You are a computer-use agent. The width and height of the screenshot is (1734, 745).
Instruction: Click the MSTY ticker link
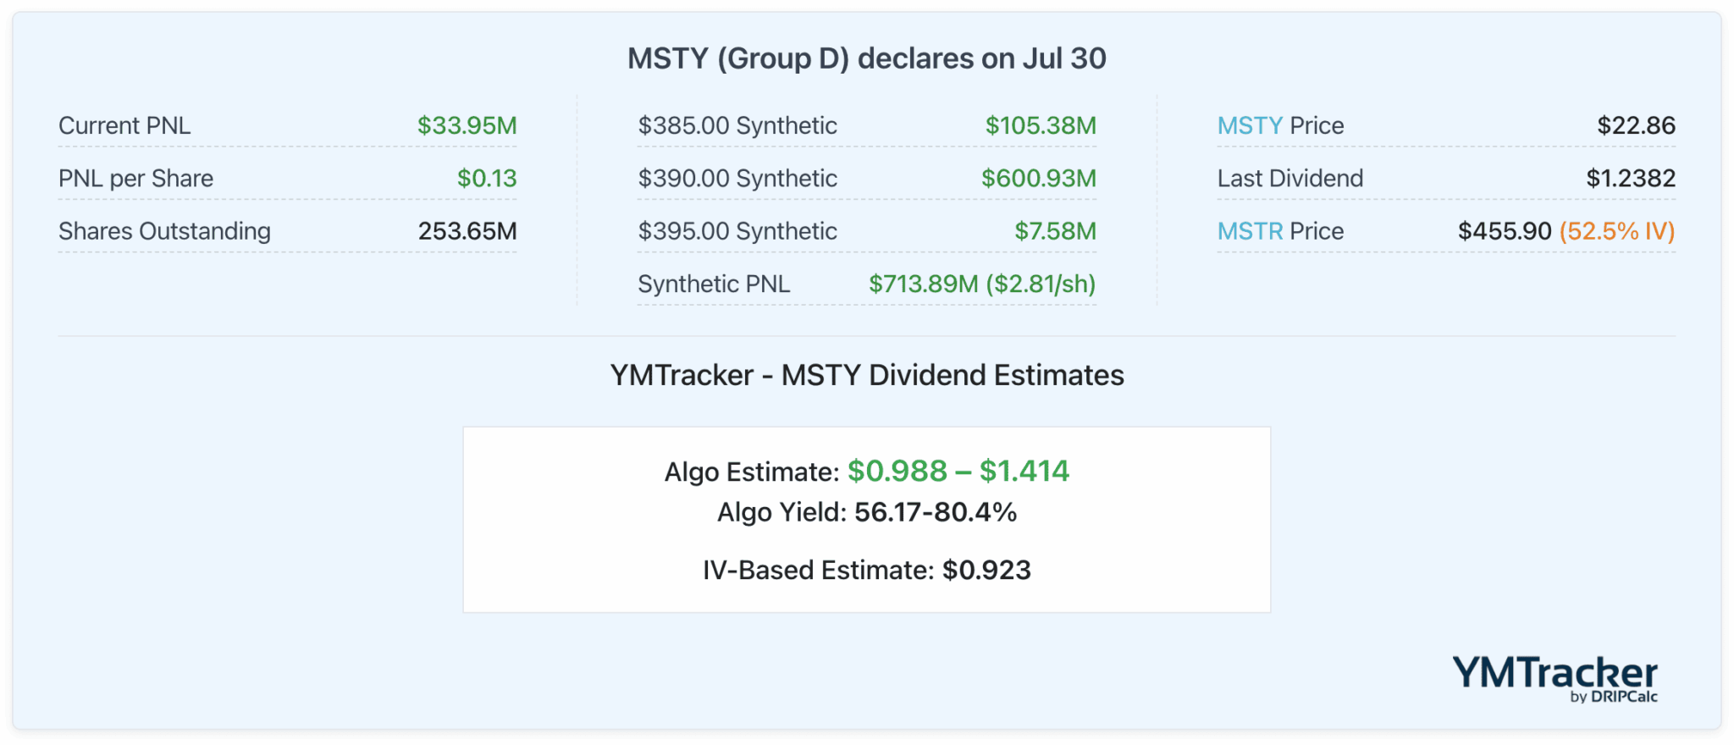1249,125
